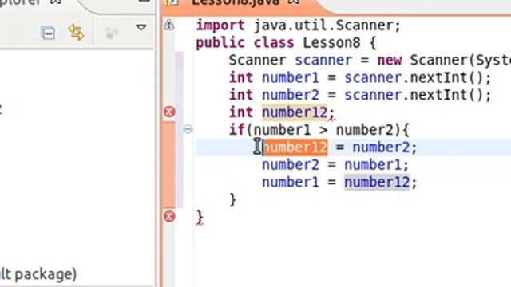
Task: Click 'new' keyword in Scanner line
Action: tap(389, 61)
